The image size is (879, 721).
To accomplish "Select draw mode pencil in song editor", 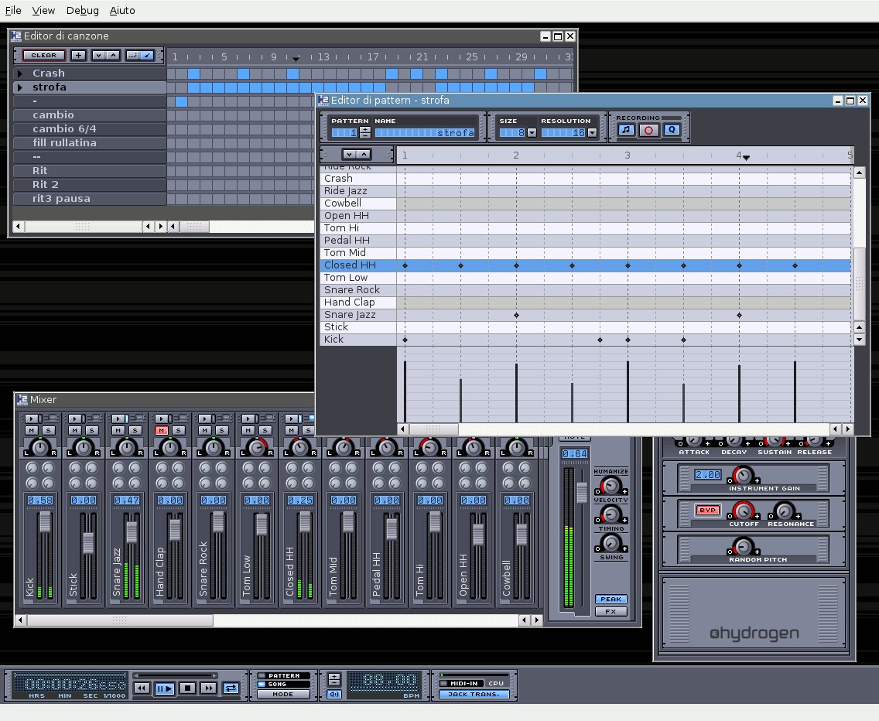I will point(146,56).
